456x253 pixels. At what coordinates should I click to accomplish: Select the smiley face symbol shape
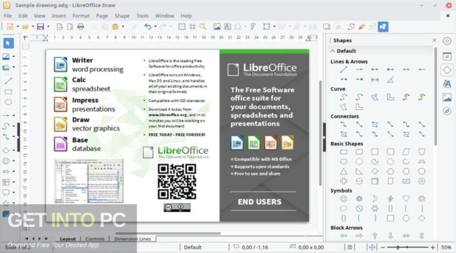344,198
